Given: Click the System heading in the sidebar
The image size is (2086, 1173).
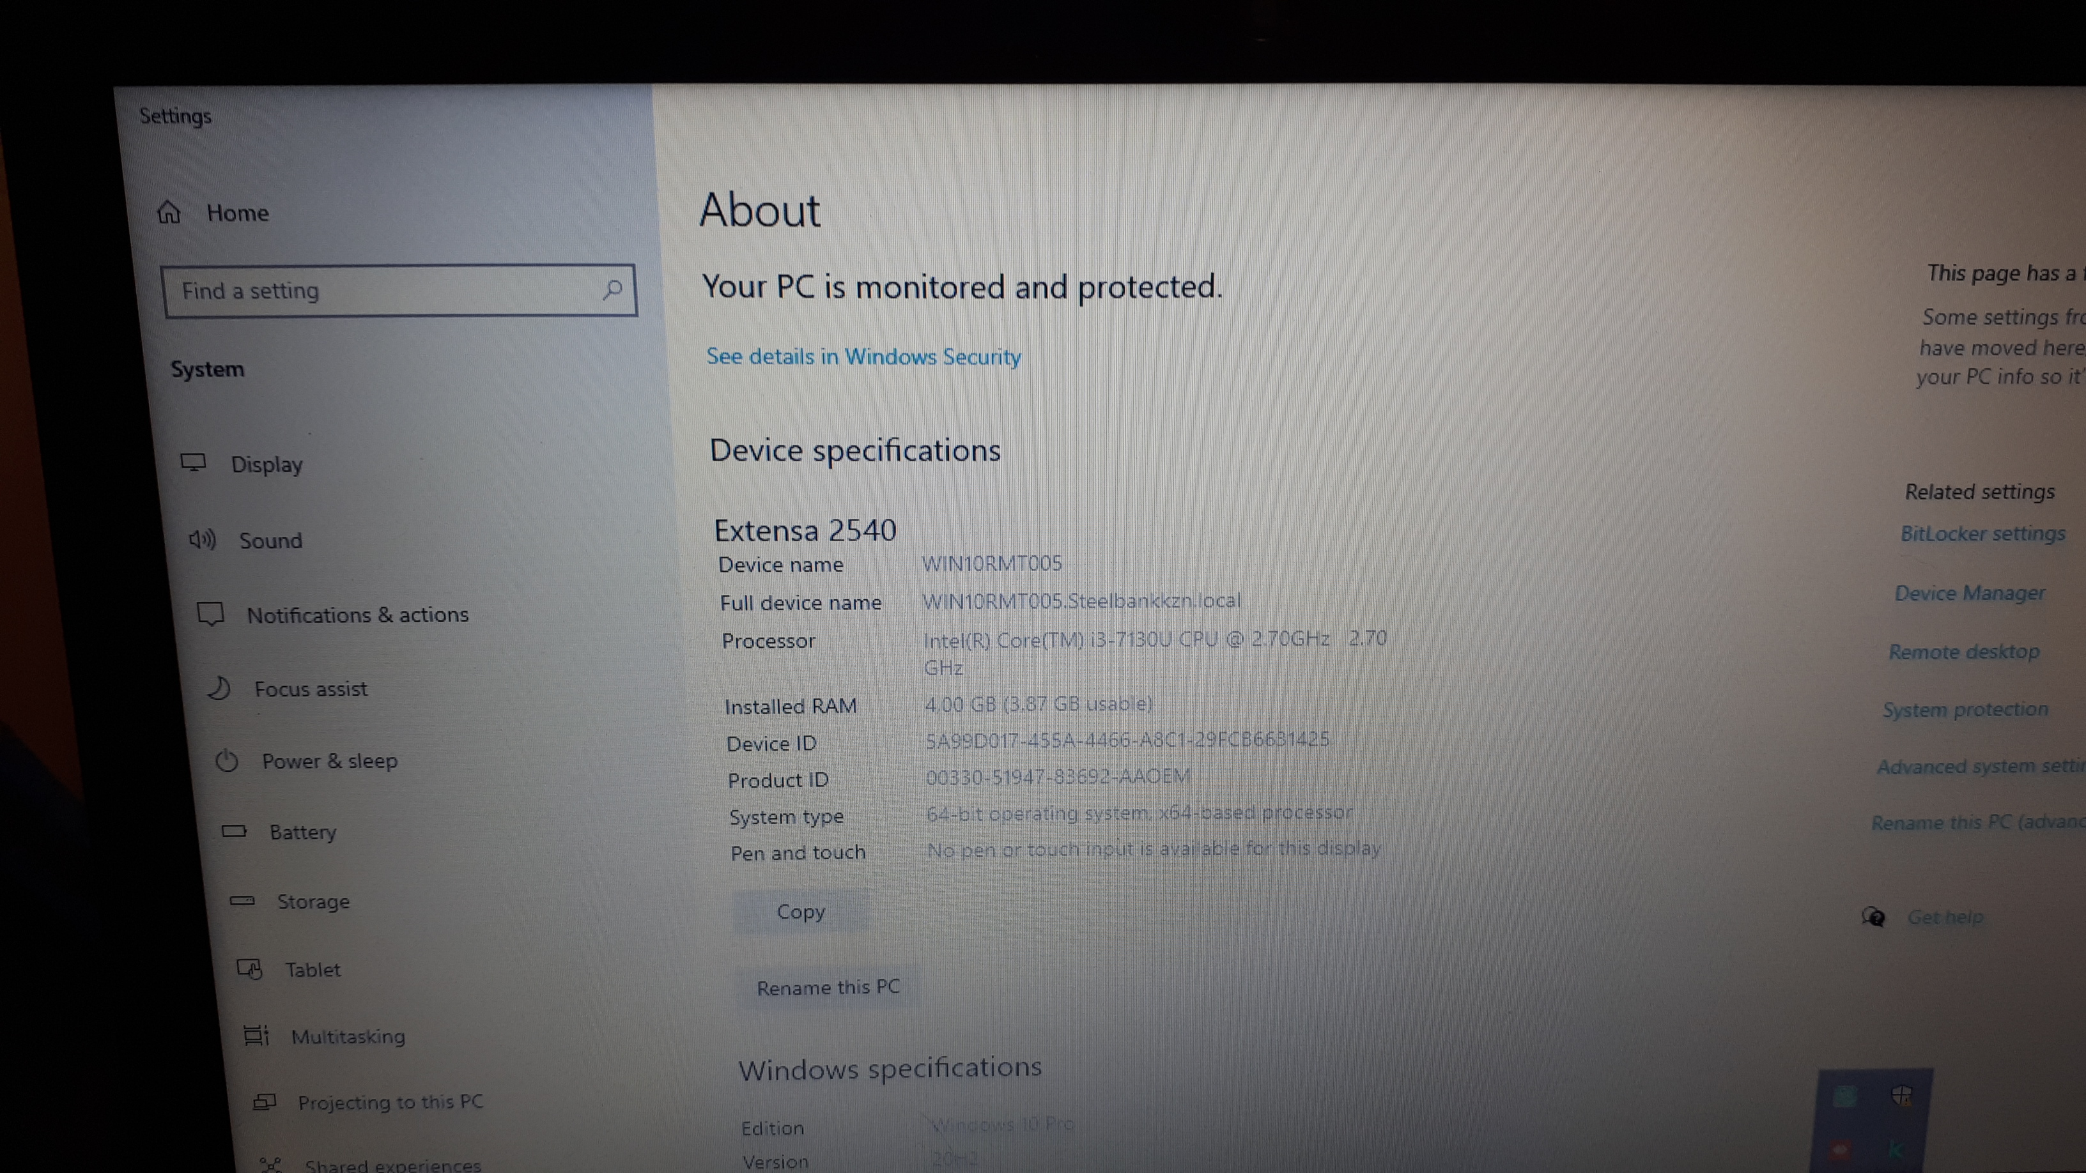Looking at the screenshot, I should click(207, 369).
